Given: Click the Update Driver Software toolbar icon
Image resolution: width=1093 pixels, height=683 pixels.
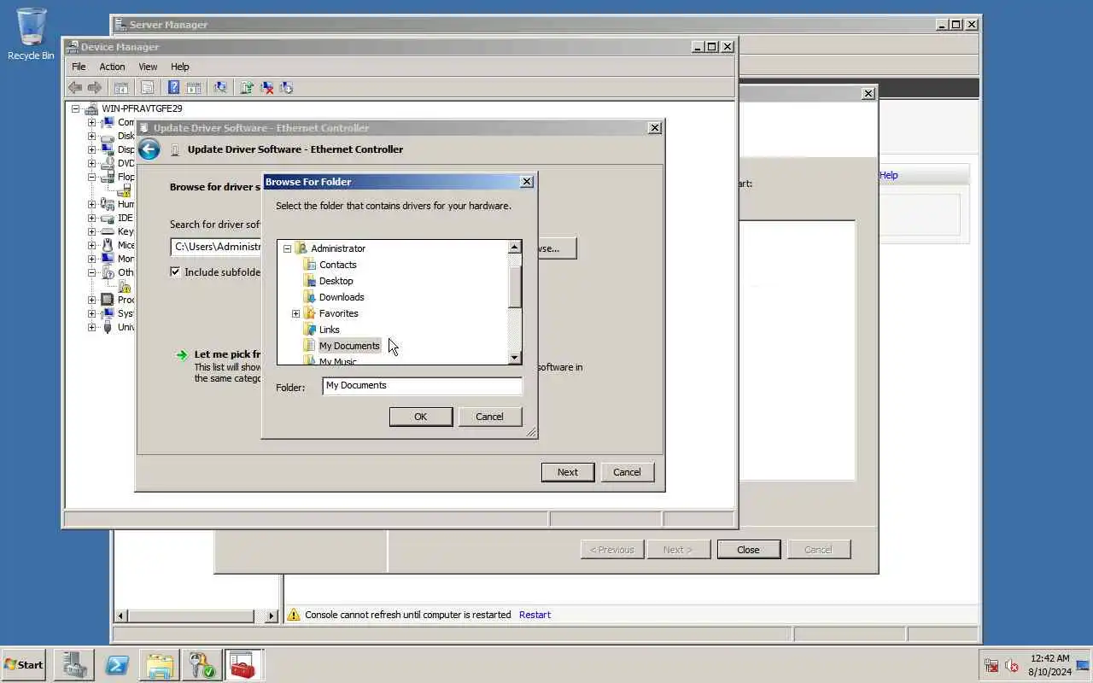Looking at the screenshot, I should point(247,87).
